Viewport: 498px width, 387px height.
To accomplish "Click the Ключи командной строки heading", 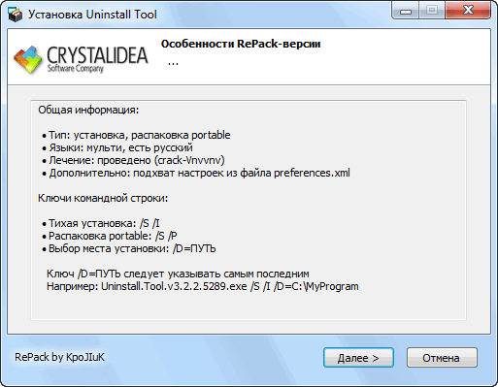I will pos(103,198).
